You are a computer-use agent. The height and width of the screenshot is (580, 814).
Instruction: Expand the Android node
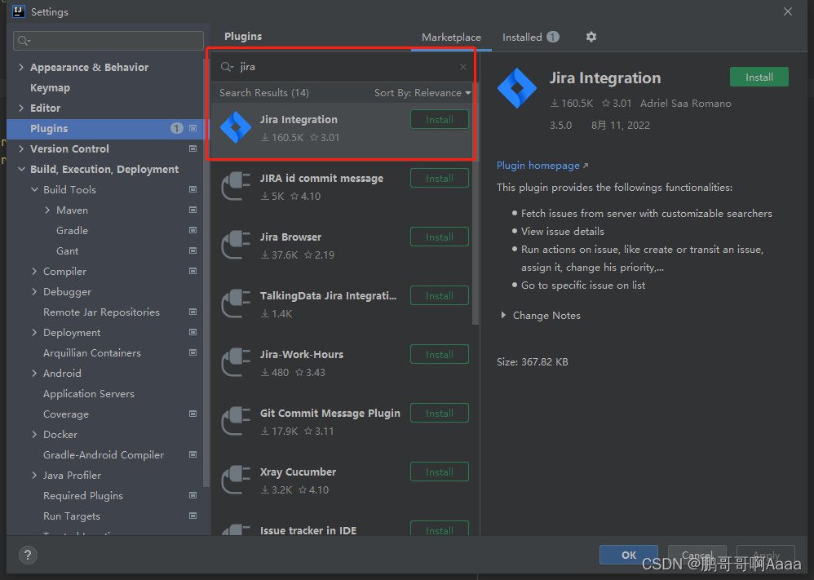(34, 373)
